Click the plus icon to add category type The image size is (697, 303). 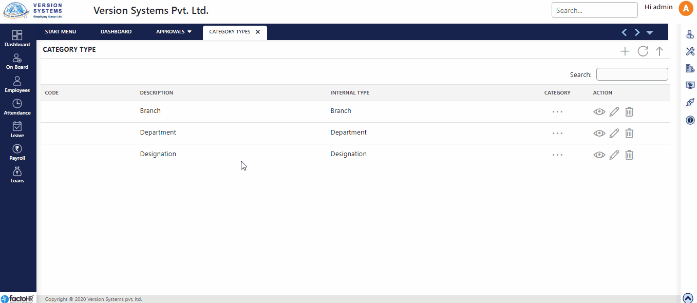click(625, 51)
